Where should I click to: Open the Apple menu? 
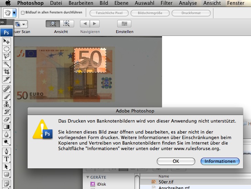(8, 3)
